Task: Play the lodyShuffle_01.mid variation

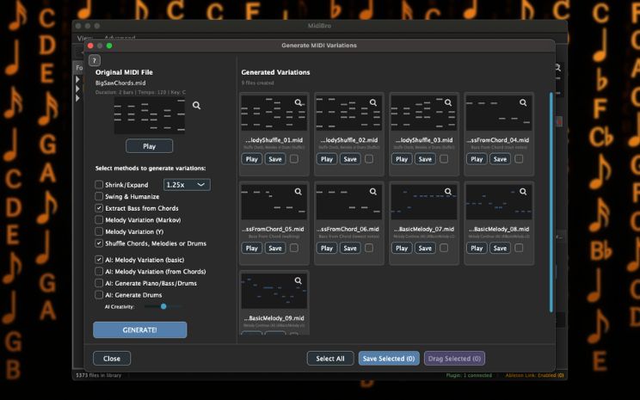Action: pos(252,159)
